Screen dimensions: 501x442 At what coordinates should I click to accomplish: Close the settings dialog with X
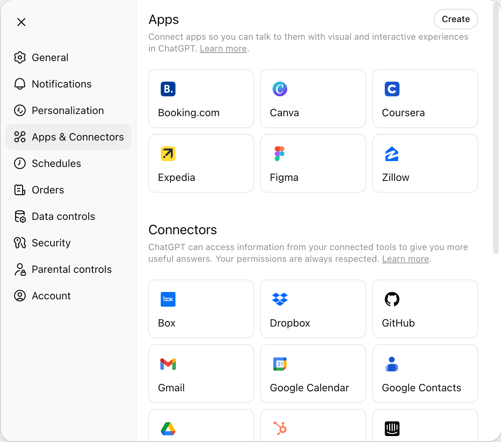(21, 22)
